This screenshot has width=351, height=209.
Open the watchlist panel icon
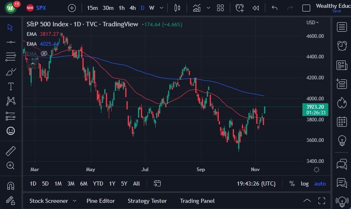pyautogui.click(x=342, y=27)
